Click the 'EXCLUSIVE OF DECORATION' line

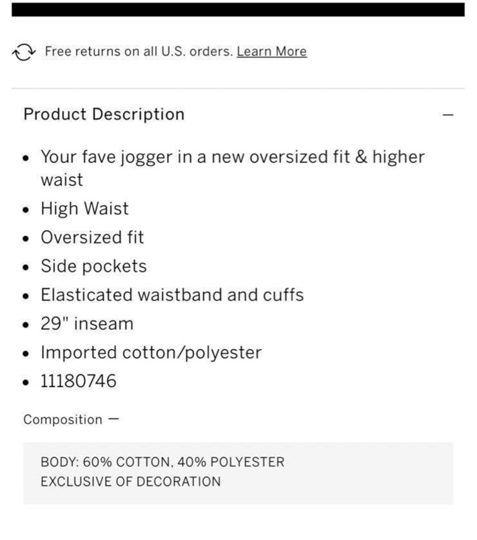131,481
